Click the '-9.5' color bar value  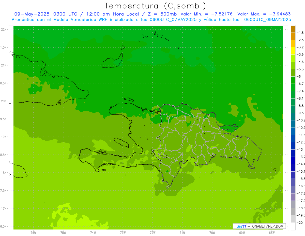[x=301, y=113]
